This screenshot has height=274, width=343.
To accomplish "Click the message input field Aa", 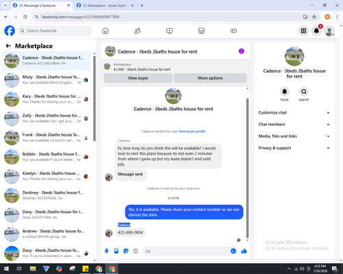I will (x=187, y=251).
